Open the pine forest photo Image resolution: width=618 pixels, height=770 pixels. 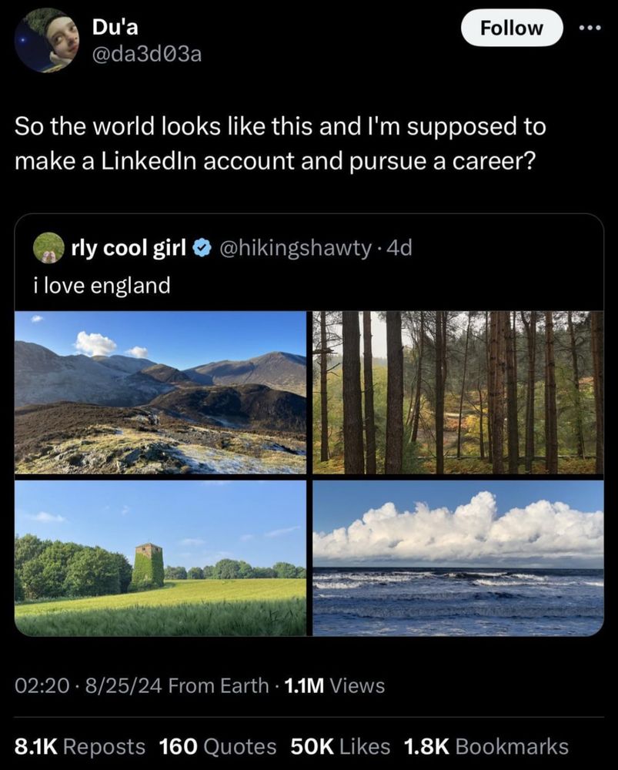(458, 392)
